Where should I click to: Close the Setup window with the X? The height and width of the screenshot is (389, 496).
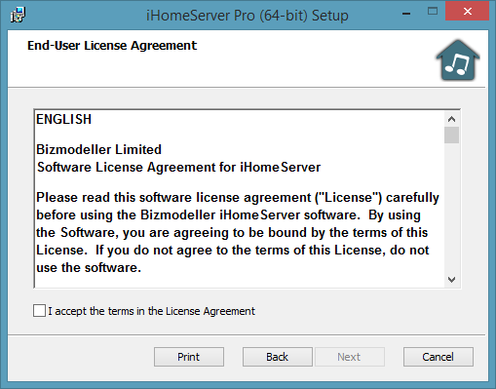click(x=468, y=12)
